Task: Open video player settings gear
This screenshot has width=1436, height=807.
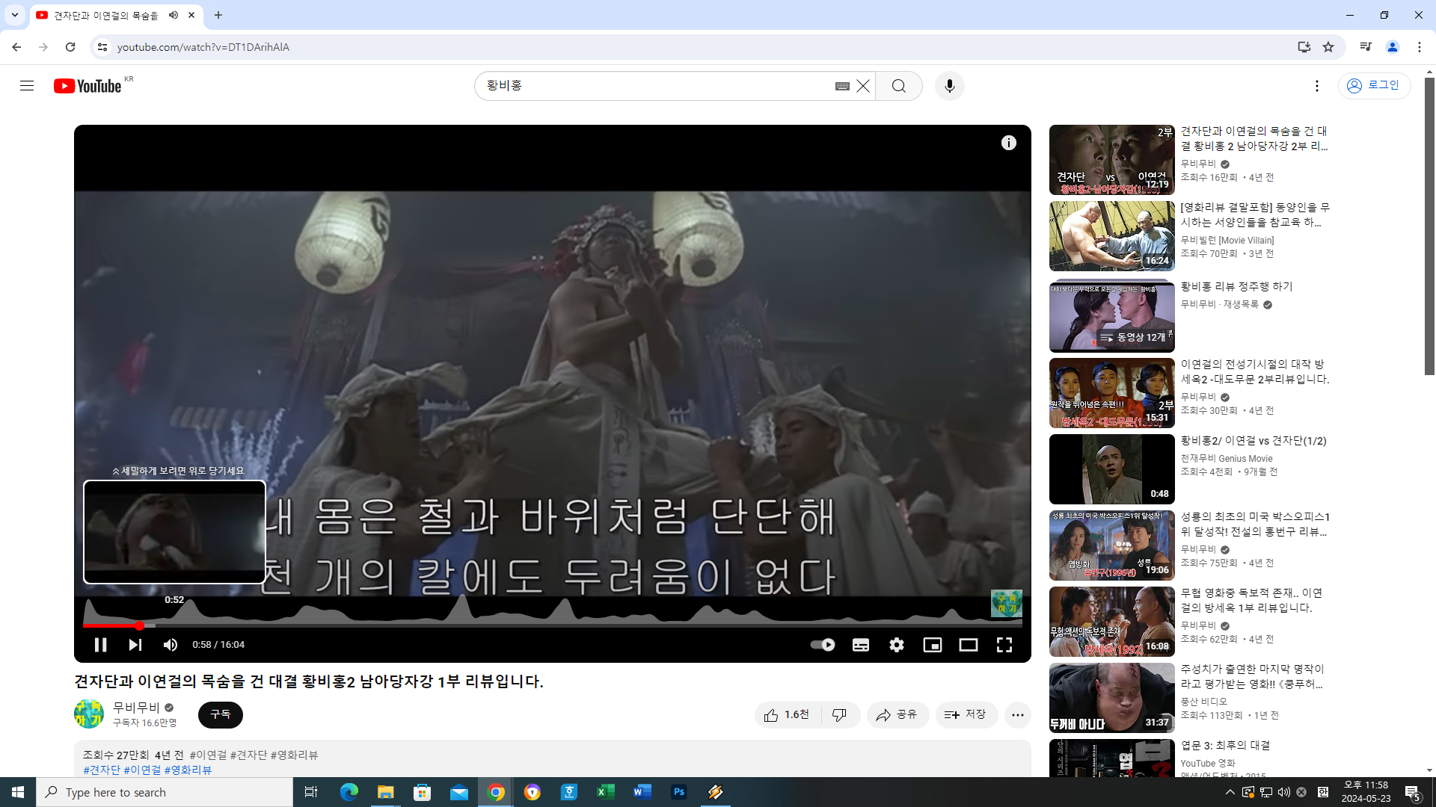Action: click(897, 645)
